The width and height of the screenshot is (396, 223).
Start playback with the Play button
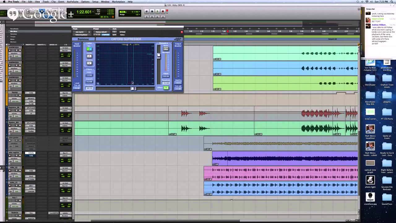click(x=157, y=11)
